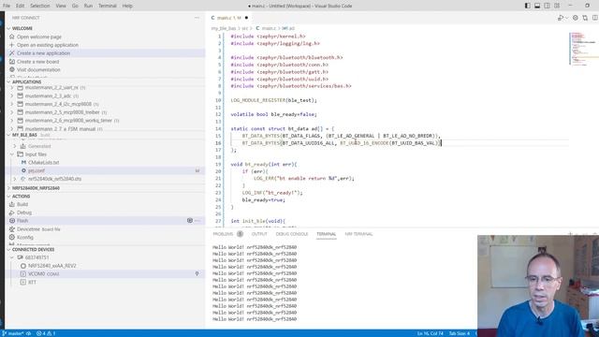Toggle primary side bar layout icon

coord(528,6)
